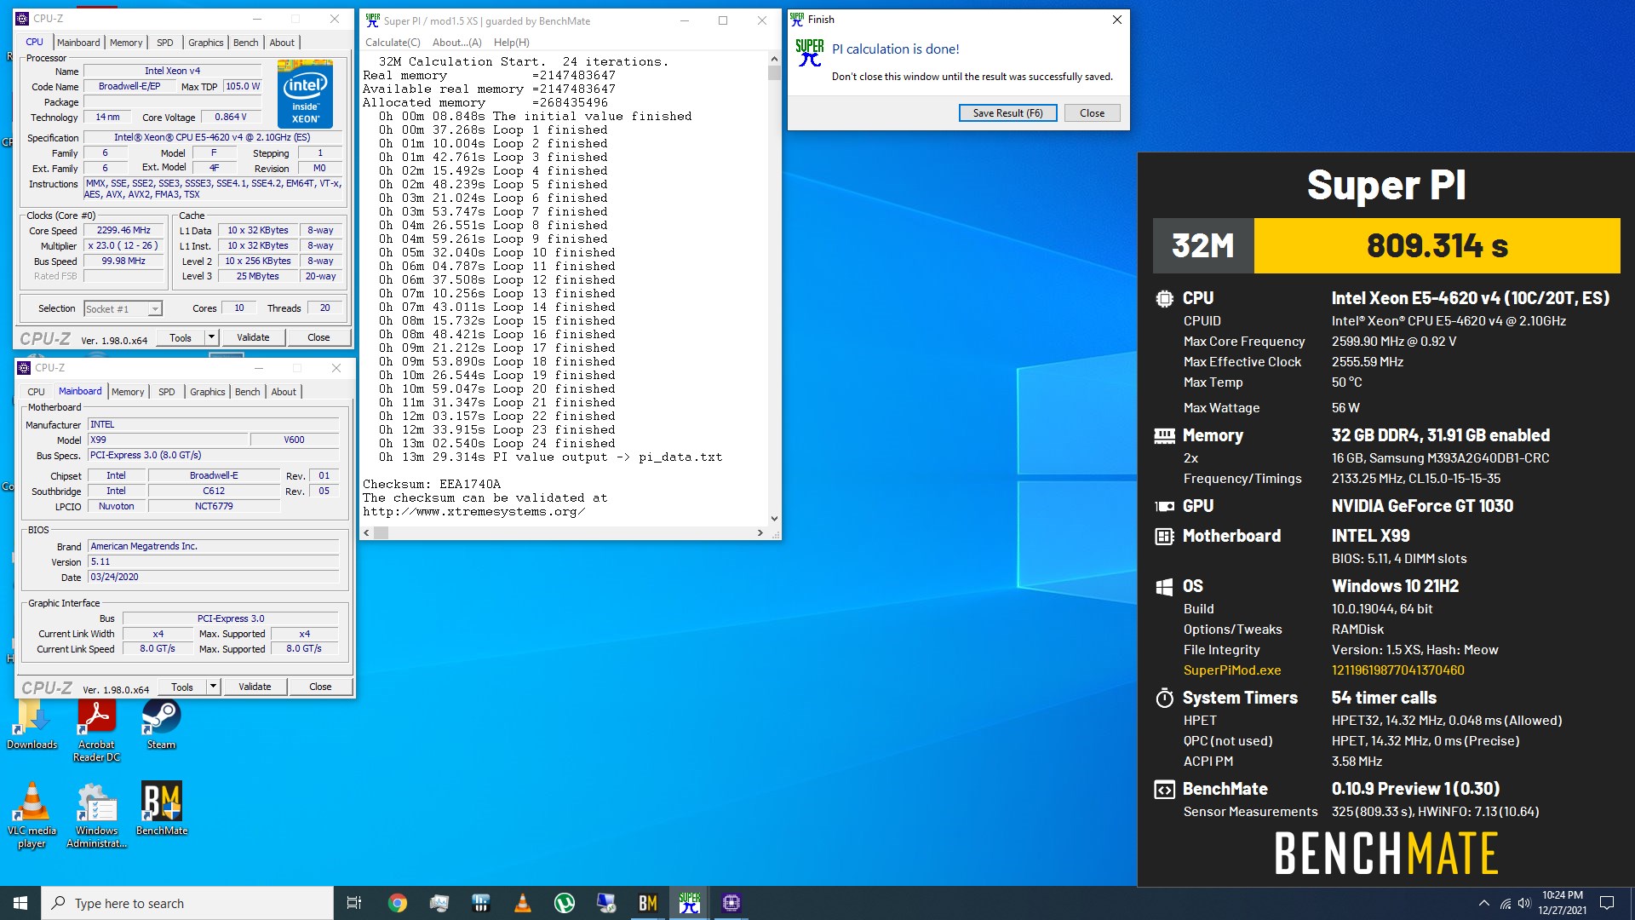Open the About menu in Super PI
The width and height of the screenshot is (1635, 920).
456,43
